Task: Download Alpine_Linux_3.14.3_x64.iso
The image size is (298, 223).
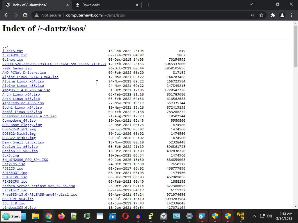Action: pos(30,77)
